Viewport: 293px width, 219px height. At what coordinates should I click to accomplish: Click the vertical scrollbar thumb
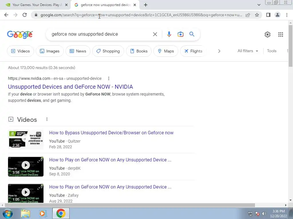290,46
